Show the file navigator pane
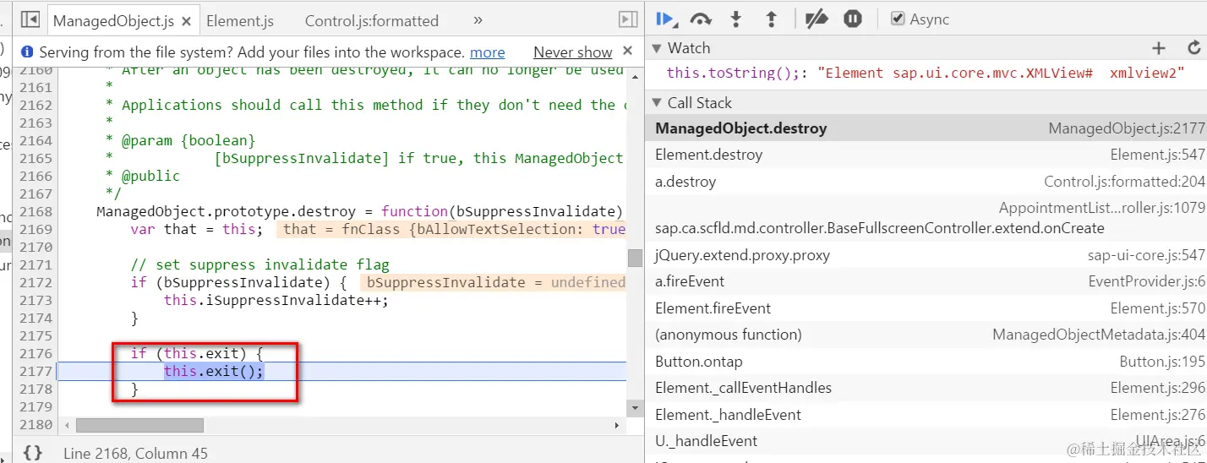1207x463 pixels. click(30, 19)
